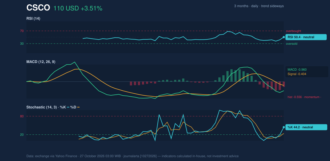Click the RSI 30 axis label
330x161 pixels.
[x=22, y=44]
